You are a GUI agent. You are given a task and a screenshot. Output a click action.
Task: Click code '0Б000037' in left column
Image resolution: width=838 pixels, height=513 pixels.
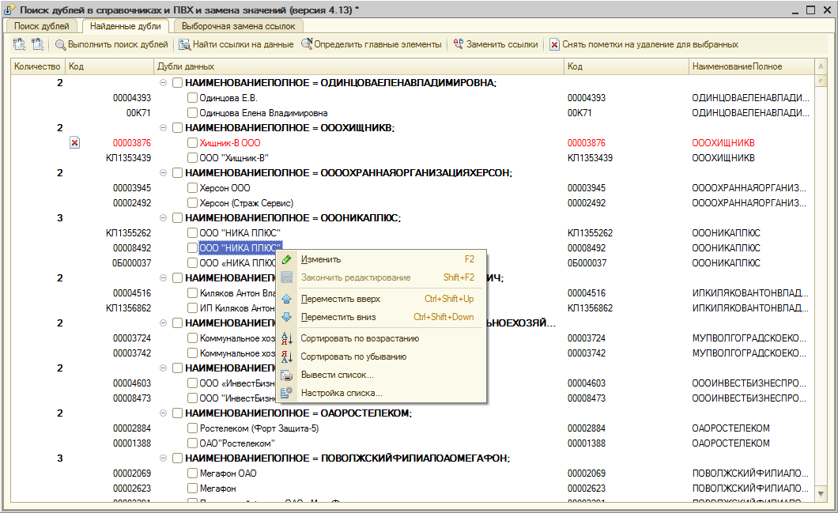coord(131,263)
